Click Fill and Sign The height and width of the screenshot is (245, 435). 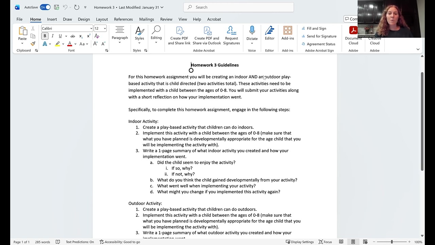coord(314,29)
